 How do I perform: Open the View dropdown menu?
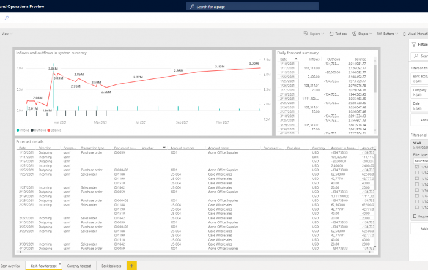tap(7, 34)
